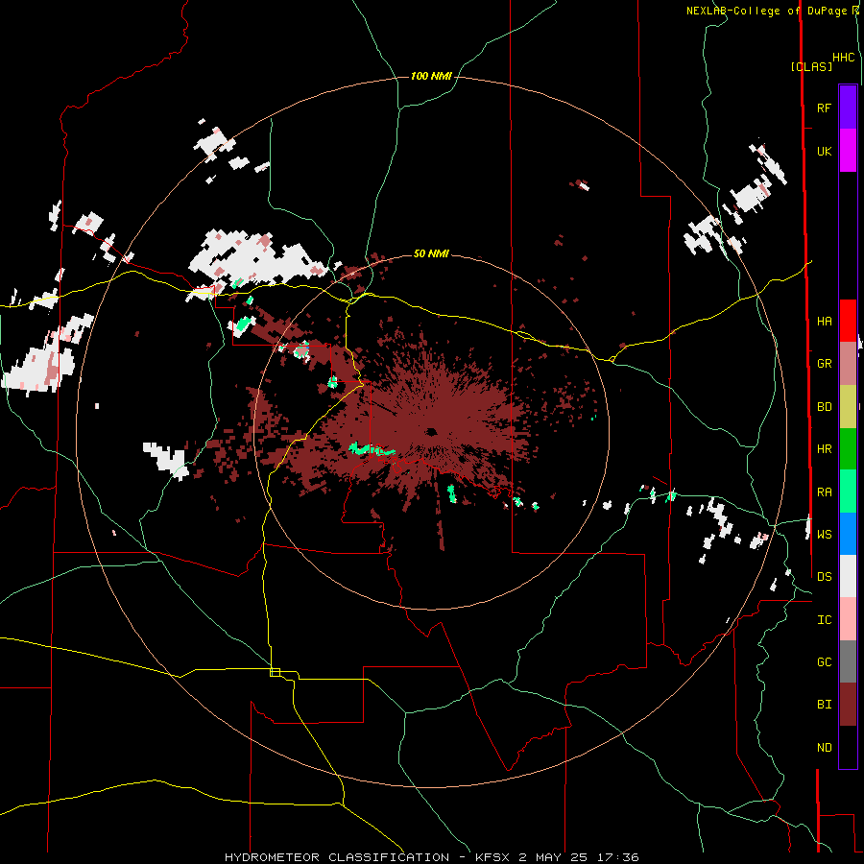Click the DS legend label
The height and width of the screenshot is (864, 864).
[824, 576]
